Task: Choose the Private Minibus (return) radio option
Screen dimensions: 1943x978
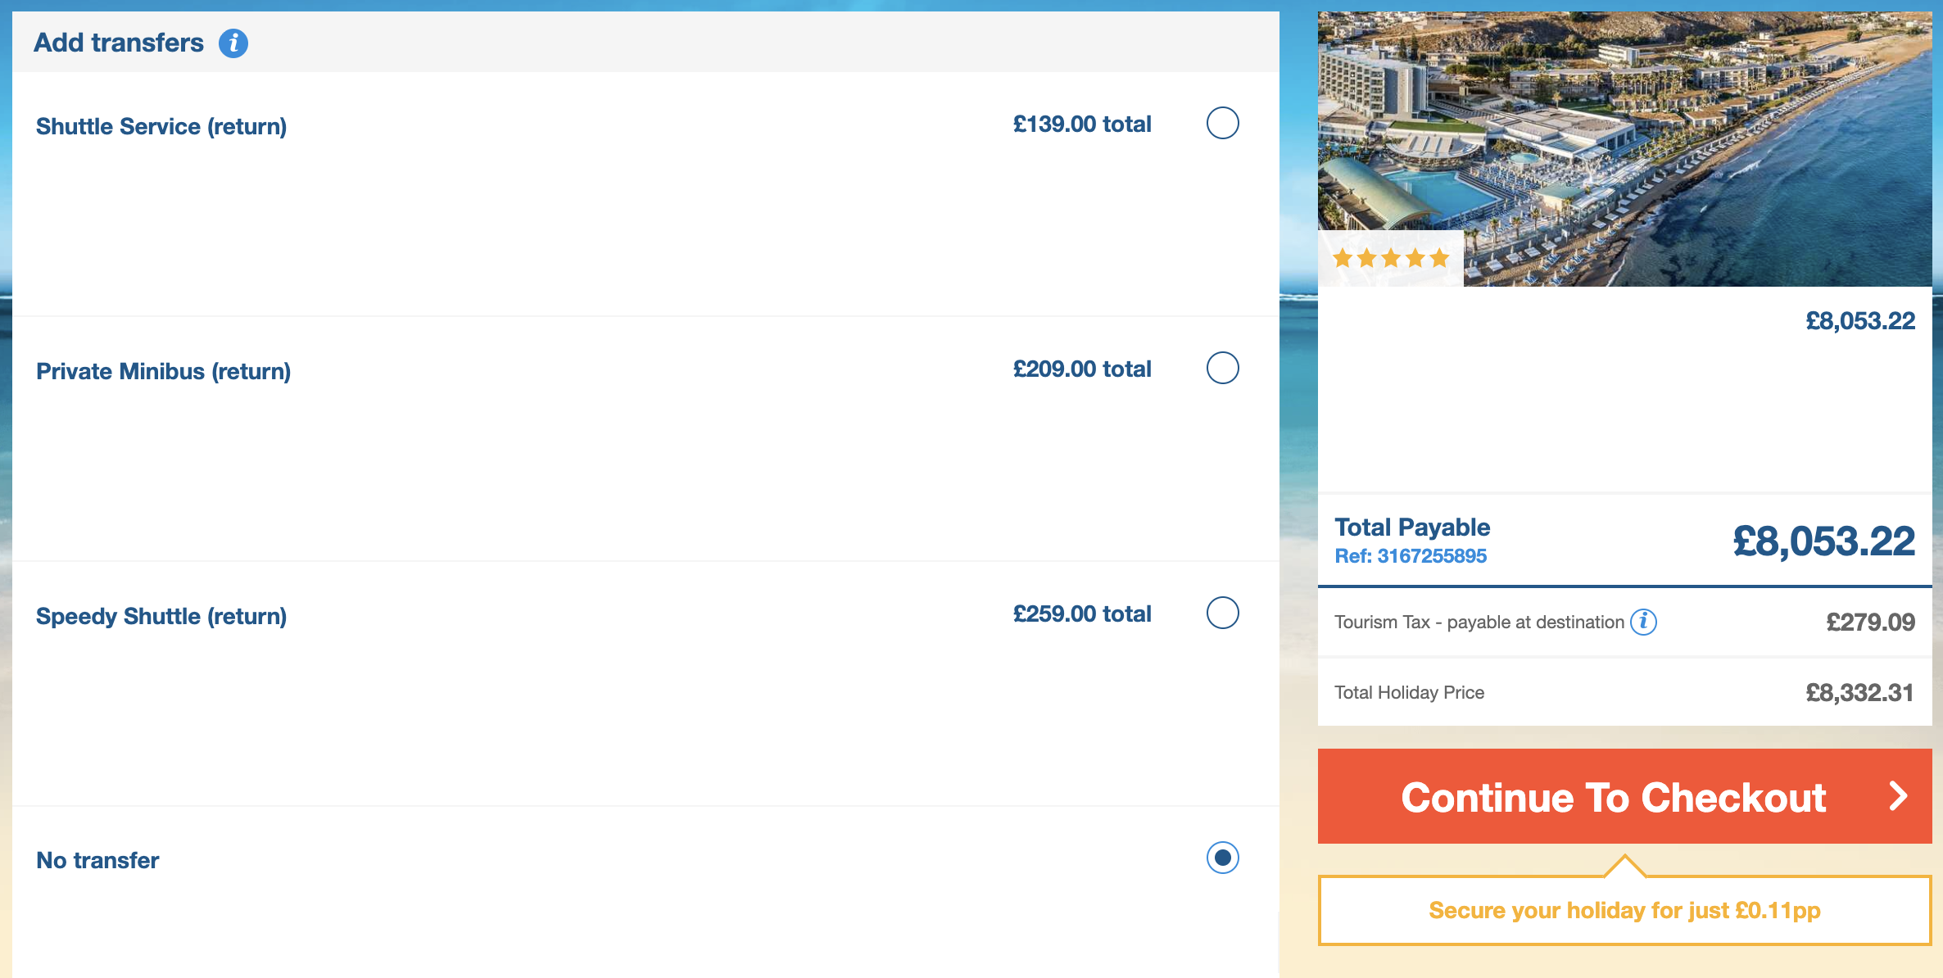Action: tap(1222, 368)
